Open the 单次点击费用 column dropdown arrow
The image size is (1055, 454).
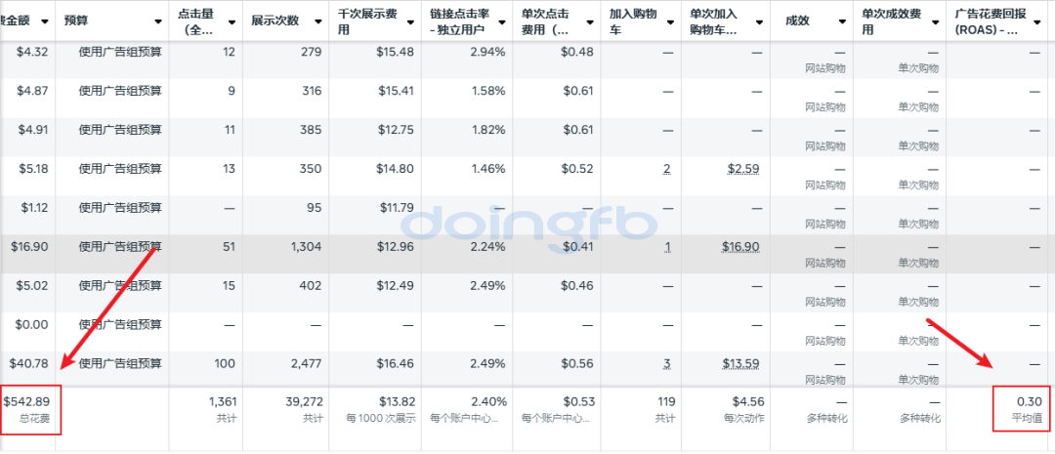[x=592, y=21]
